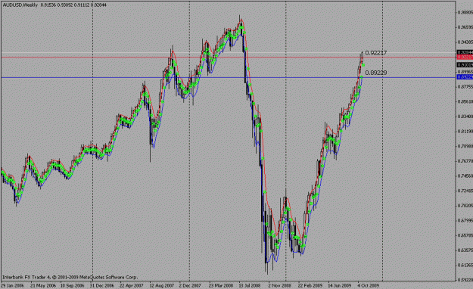The width and height of the screenshot is (473, 289).
Task: Click the 2 Dec 2007 date label
Action: (x=190, y=285)
